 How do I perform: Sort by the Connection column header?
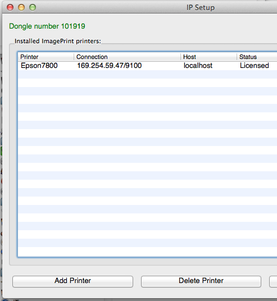click(127, 57)
